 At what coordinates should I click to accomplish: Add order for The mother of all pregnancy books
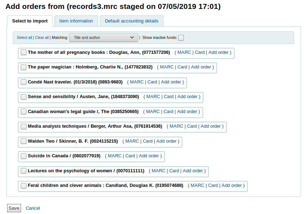pyautogui.click(x=218, y=52)
